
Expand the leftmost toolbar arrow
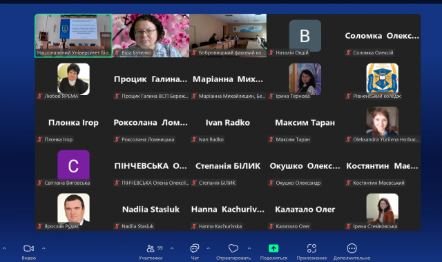4,248
